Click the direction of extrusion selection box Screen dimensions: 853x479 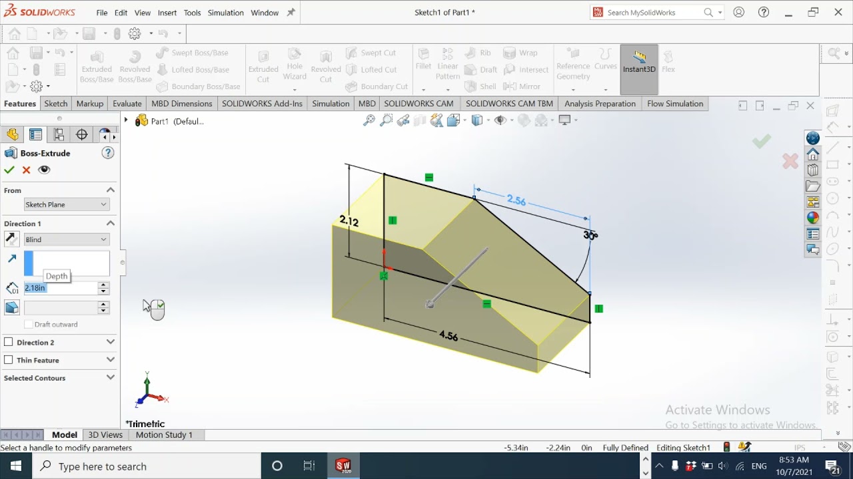[x=67, y=263]
